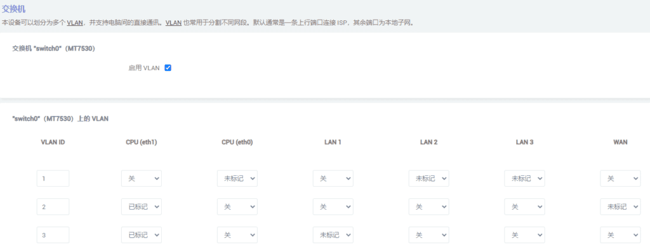Click the CPU (eth1) column header
This screenshot has height=252, width=650.
(x=142, y=142)
